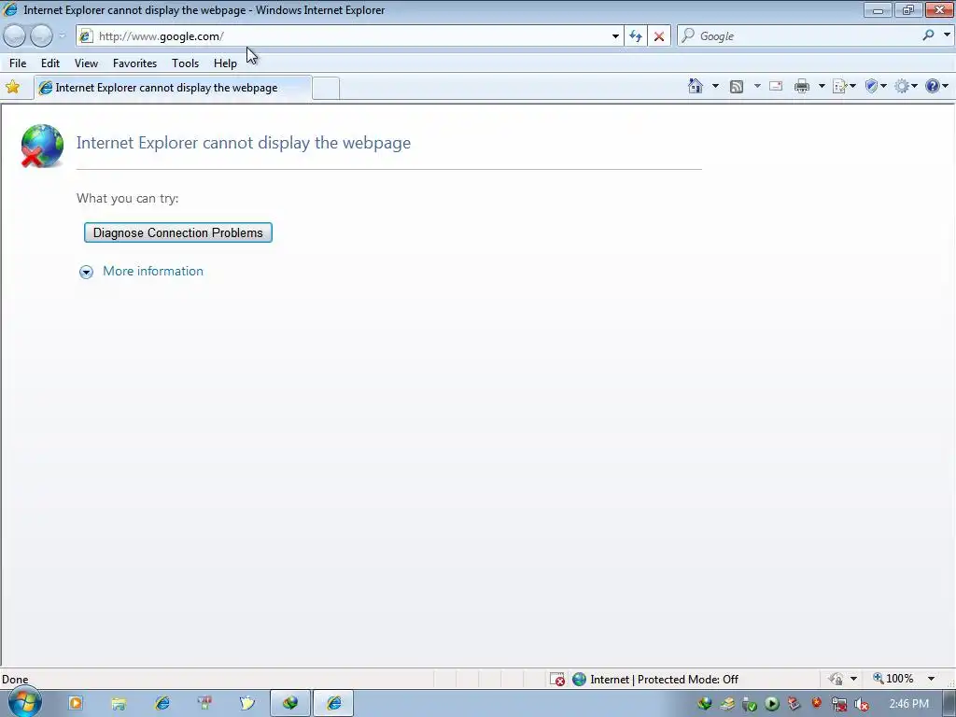Open the Home button dropdown arrow
This screenshot has width=956, height=717.
coord(715,86)
